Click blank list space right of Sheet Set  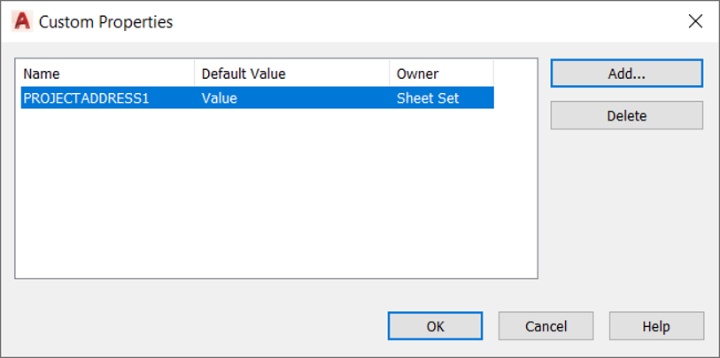(x=515, y=97)
